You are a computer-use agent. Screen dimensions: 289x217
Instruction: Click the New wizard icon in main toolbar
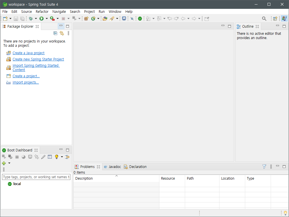click(5, 19)
